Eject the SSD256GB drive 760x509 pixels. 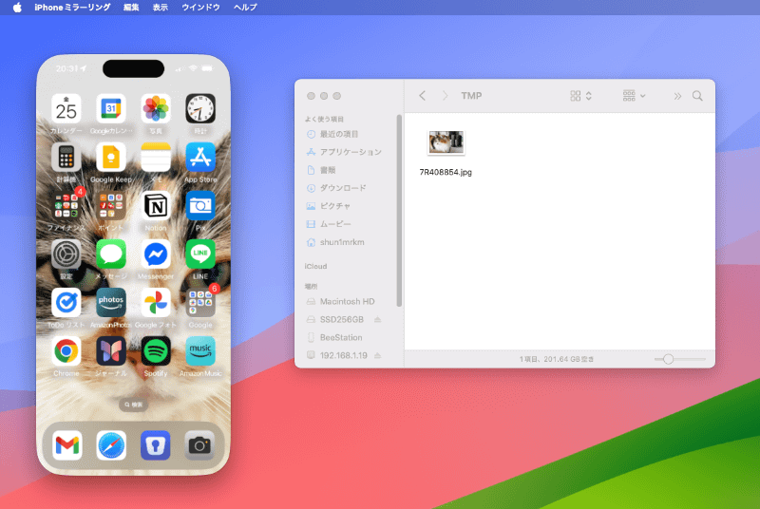377,319
